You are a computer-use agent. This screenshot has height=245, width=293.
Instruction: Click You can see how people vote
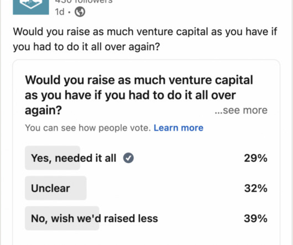88,128
